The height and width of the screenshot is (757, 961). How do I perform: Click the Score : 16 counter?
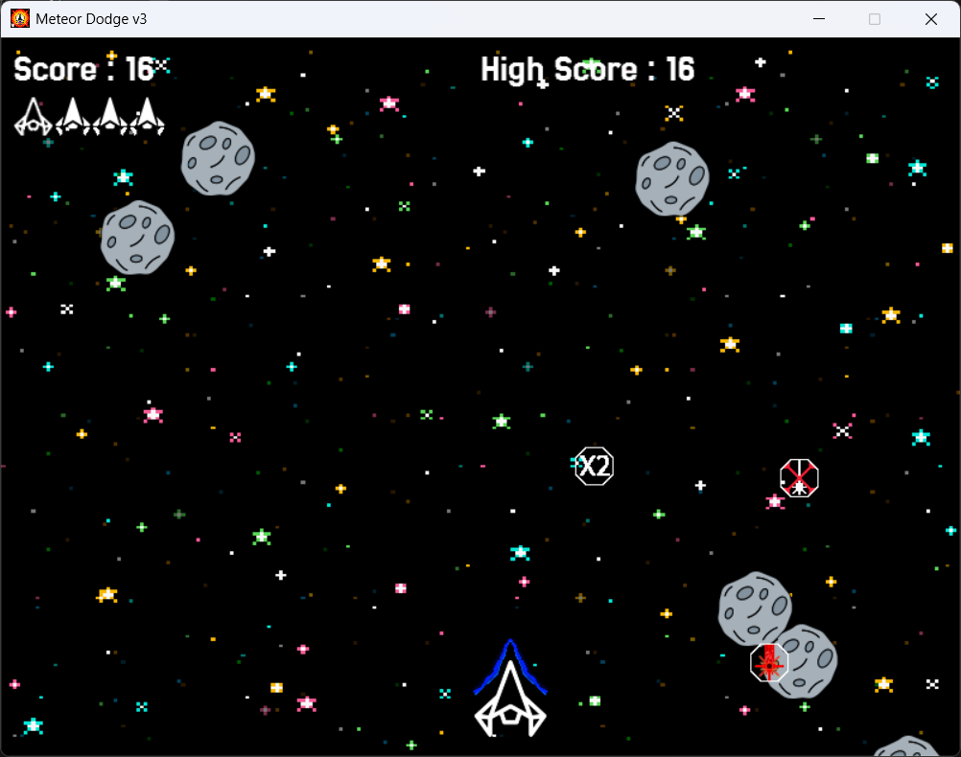[84, 69]
